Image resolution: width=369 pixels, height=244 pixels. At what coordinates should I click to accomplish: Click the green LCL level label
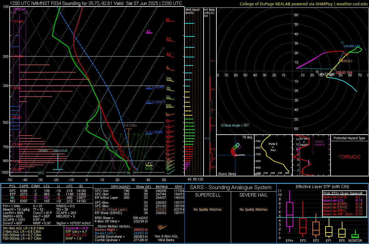[149, 168]
